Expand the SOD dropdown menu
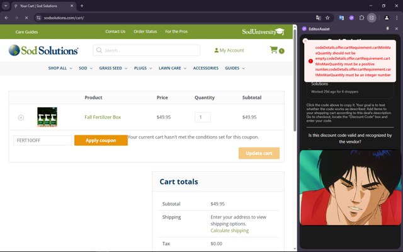 point(86,68)
